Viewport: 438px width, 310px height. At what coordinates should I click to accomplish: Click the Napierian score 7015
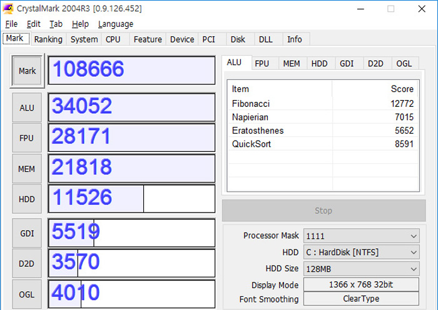pyautogui.click(x=404, y=117)
